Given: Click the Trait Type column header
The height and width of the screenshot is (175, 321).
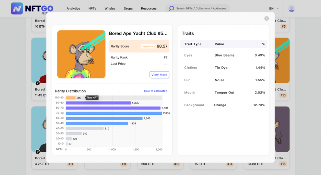Looking at the screenshot, I should pos(193,44).
